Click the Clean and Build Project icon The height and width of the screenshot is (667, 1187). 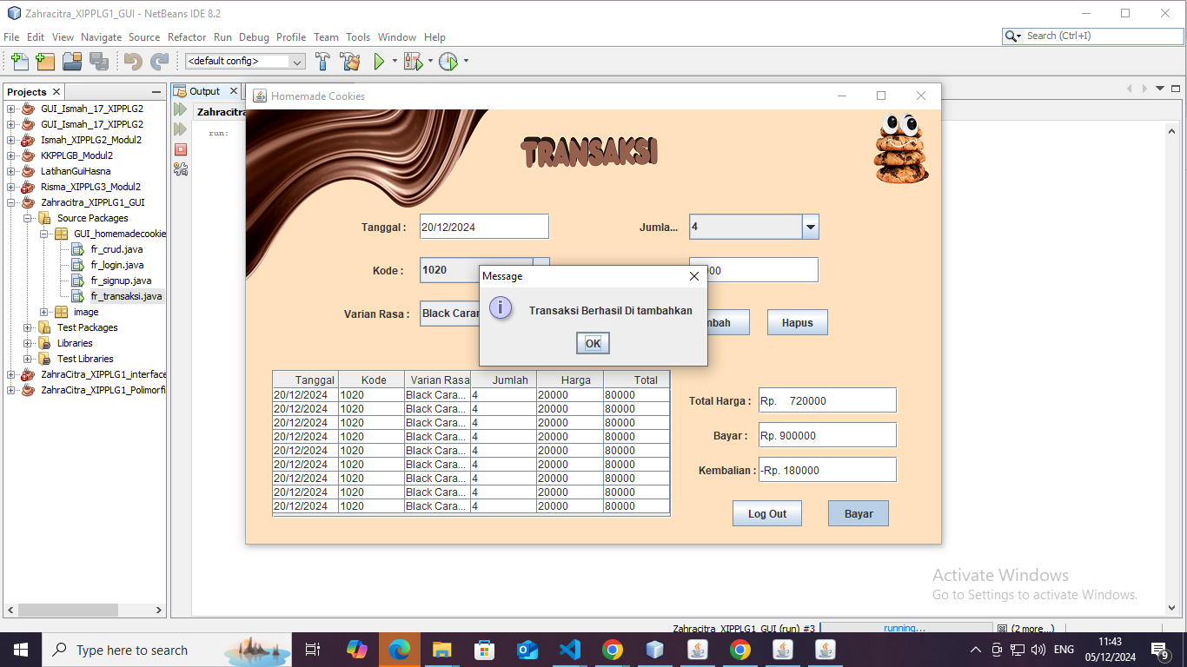350,62
